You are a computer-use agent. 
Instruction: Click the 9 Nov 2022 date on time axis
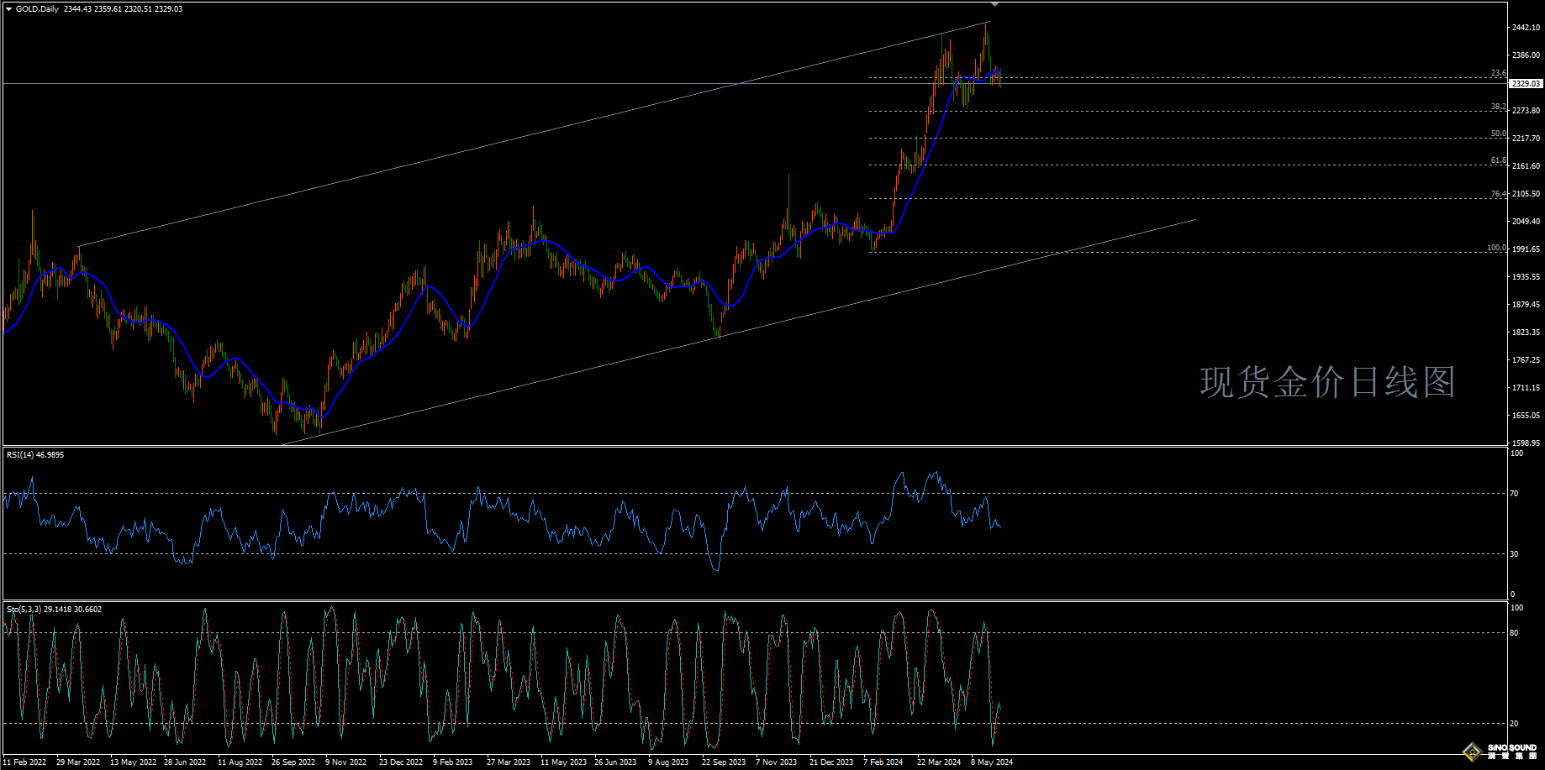click(346, 762)
